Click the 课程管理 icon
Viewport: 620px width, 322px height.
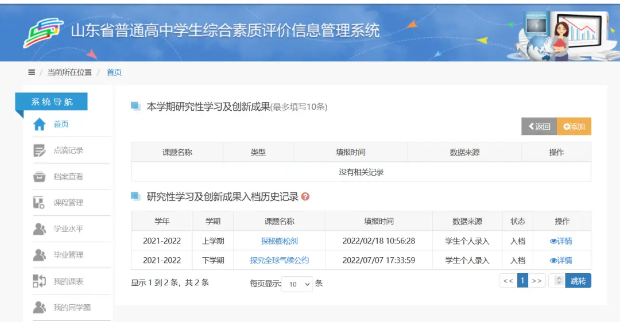coord(39,203)
